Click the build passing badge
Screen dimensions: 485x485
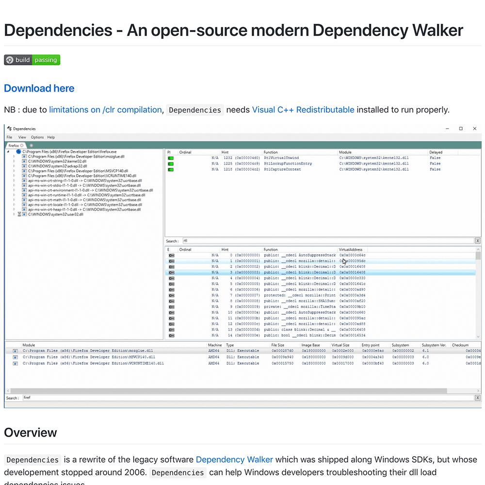[32, 60]
